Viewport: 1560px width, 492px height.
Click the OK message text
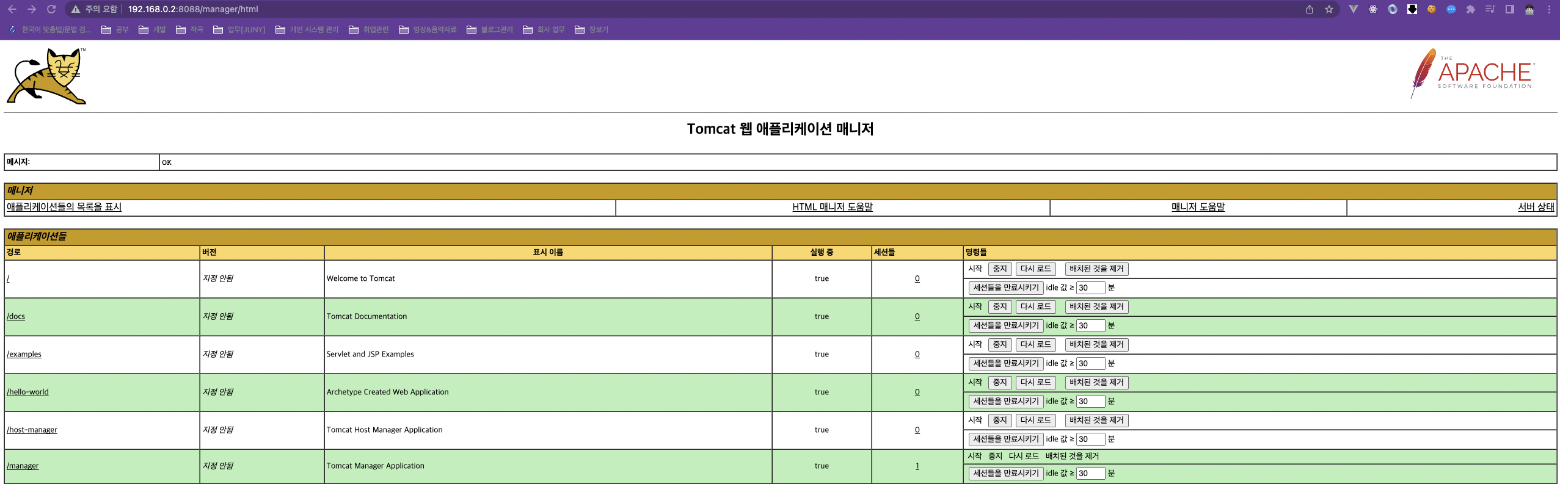pyautogui.click(x=167, y=162)
